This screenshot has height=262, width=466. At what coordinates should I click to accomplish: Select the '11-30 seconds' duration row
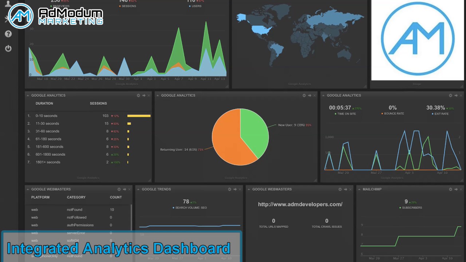pos(88,124)
